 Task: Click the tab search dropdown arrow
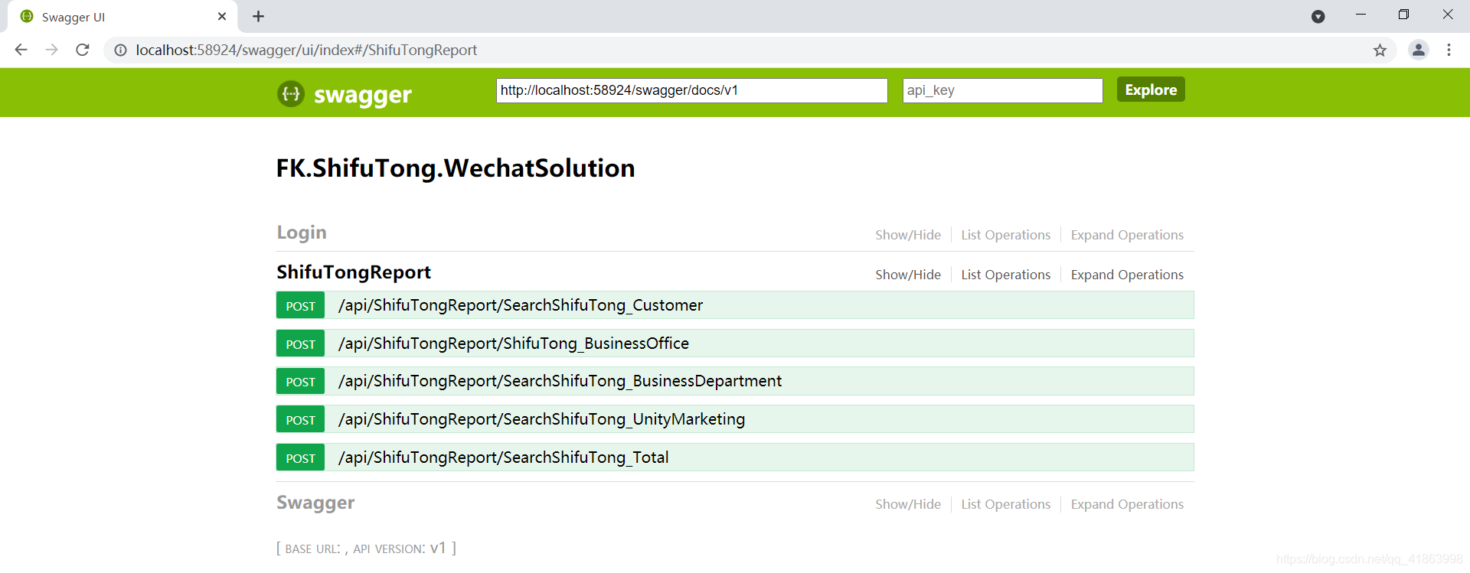[1318, 16]
